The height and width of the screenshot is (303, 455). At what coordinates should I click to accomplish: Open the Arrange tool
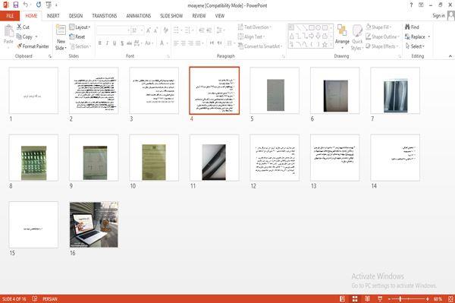[x=342, y=36]
